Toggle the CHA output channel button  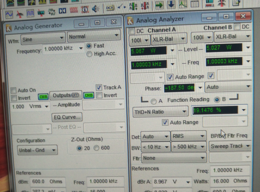click(43, 97)
